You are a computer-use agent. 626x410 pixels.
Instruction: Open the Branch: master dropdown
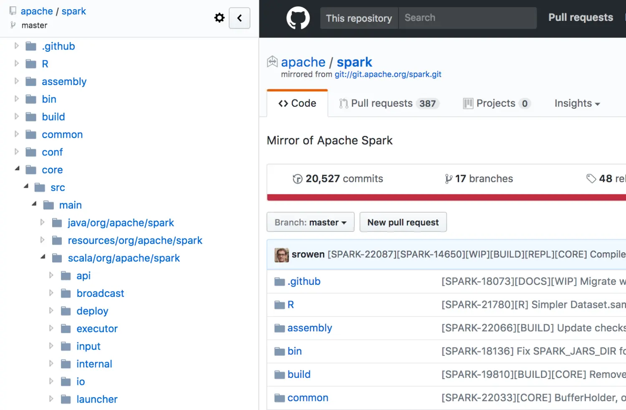coord(310,222)
